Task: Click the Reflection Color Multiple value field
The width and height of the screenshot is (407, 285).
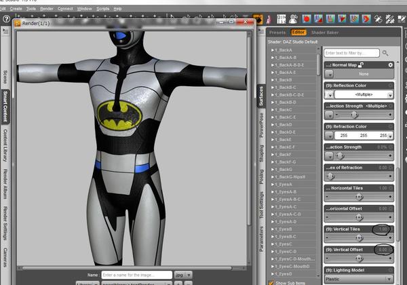Action: 364,94
